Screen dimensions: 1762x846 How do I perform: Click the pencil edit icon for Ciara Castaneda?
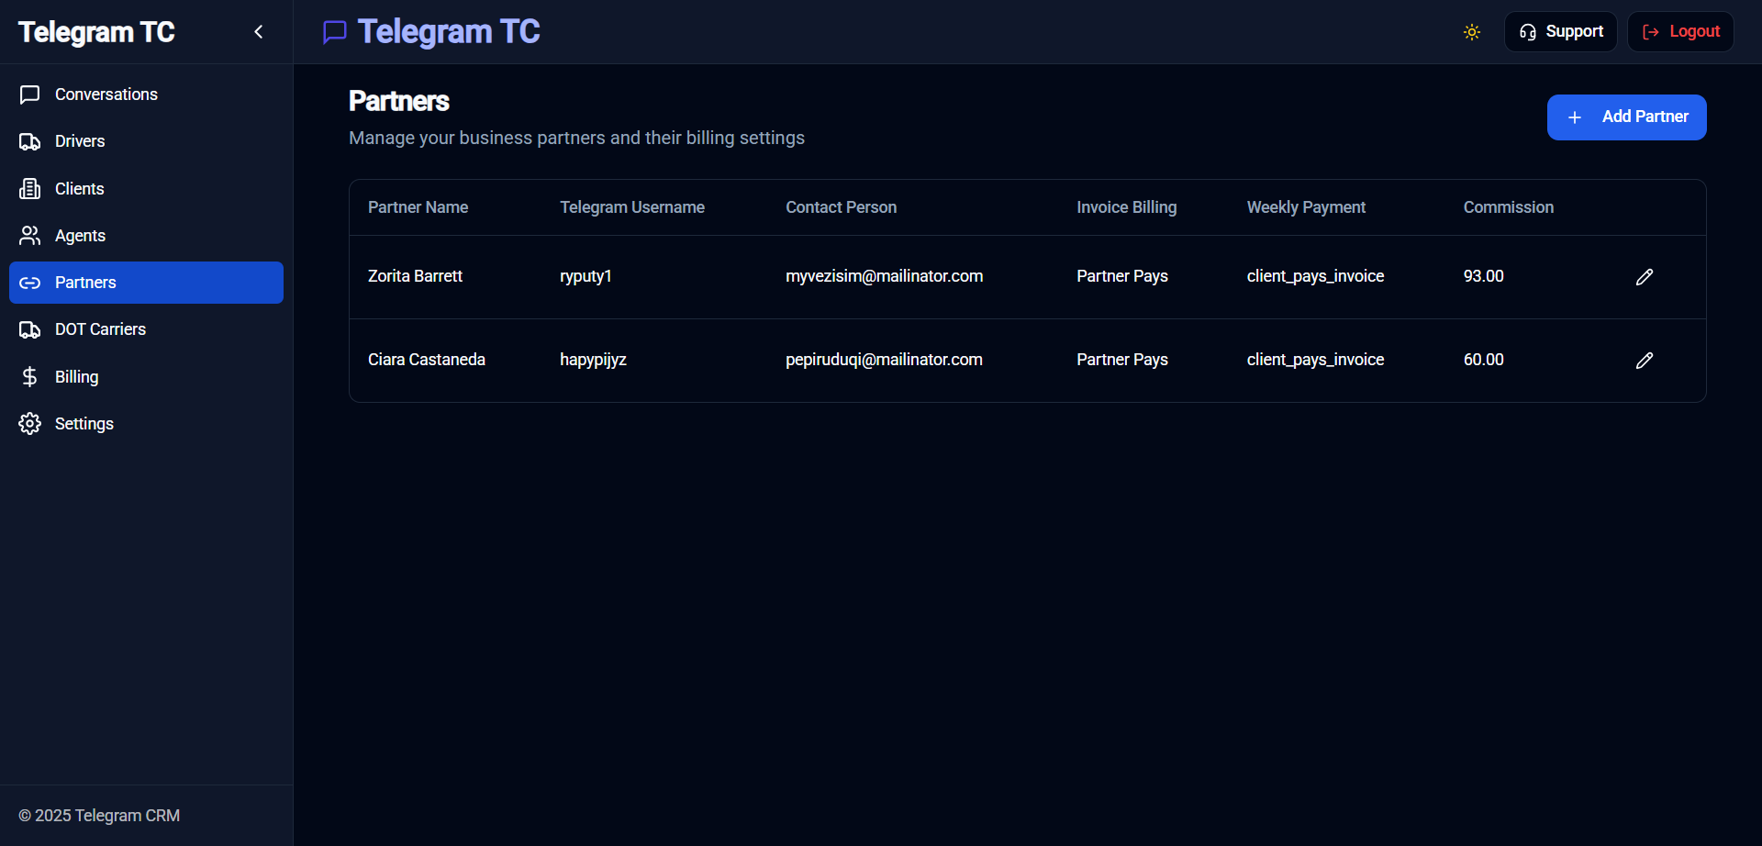[x=1644, y=361]
